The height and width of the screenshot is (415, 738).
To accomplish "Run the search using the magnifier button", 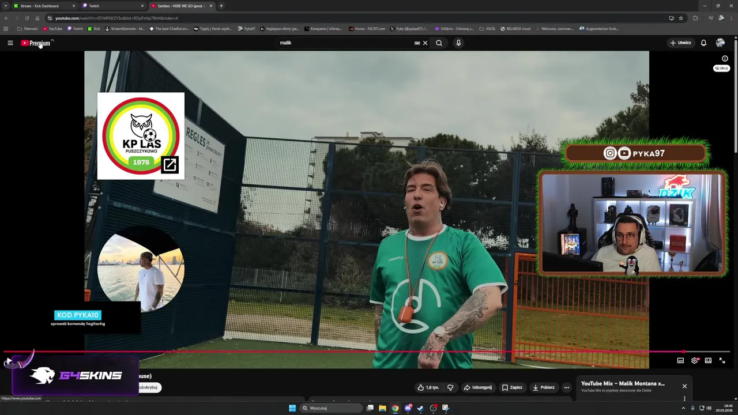I will pyautogui.click(x=439, y=43).
